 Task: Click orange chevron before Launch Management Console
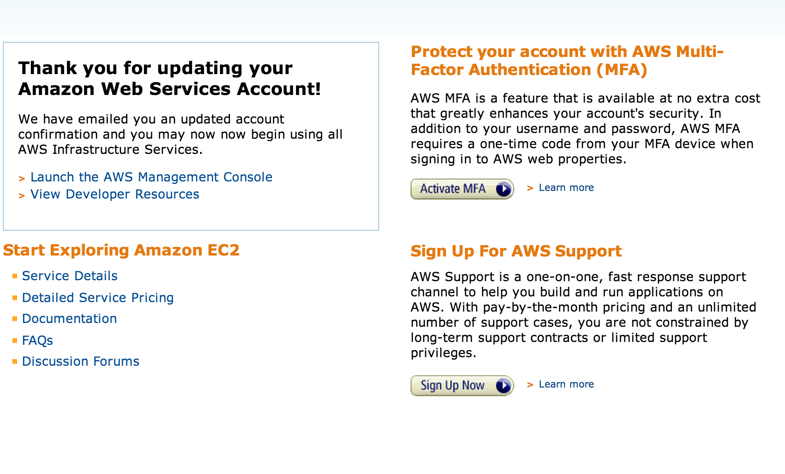click(x=21, y=179)
